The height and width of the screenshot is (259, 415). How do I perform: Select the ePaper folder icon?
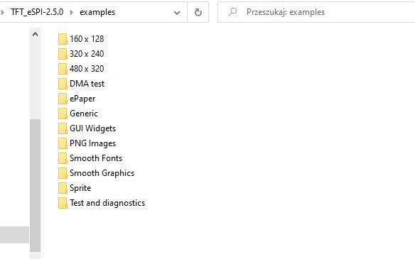point(63,99)
